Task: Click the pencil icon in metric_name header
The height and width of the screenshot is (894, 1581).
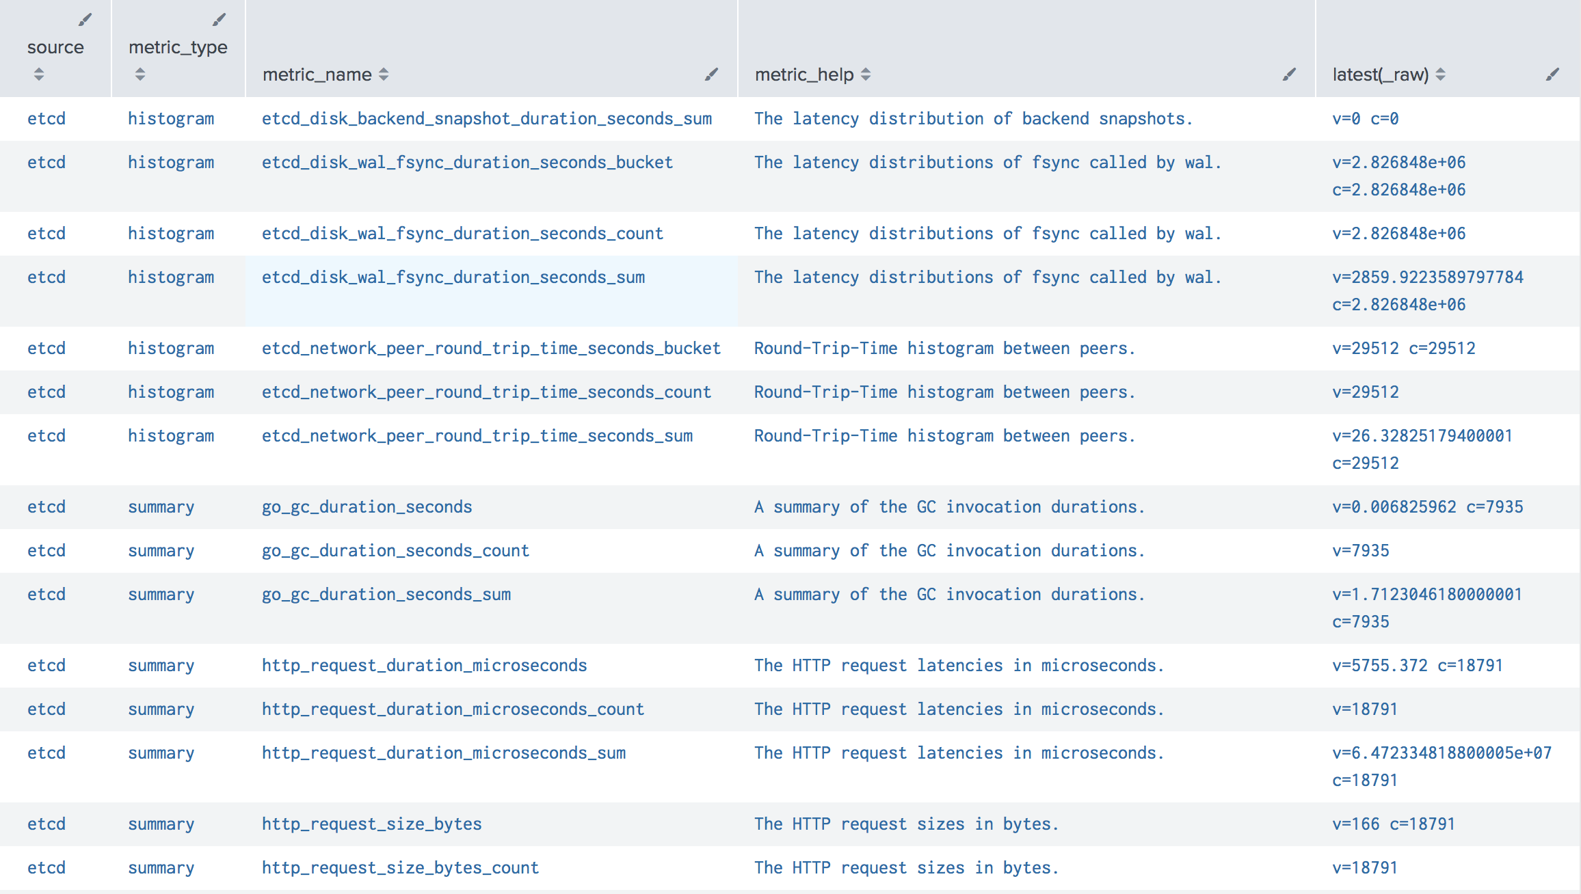Action: click(711, 74)
